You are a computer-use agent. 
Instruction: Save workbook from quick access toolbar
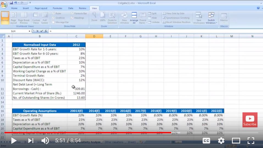11,3
